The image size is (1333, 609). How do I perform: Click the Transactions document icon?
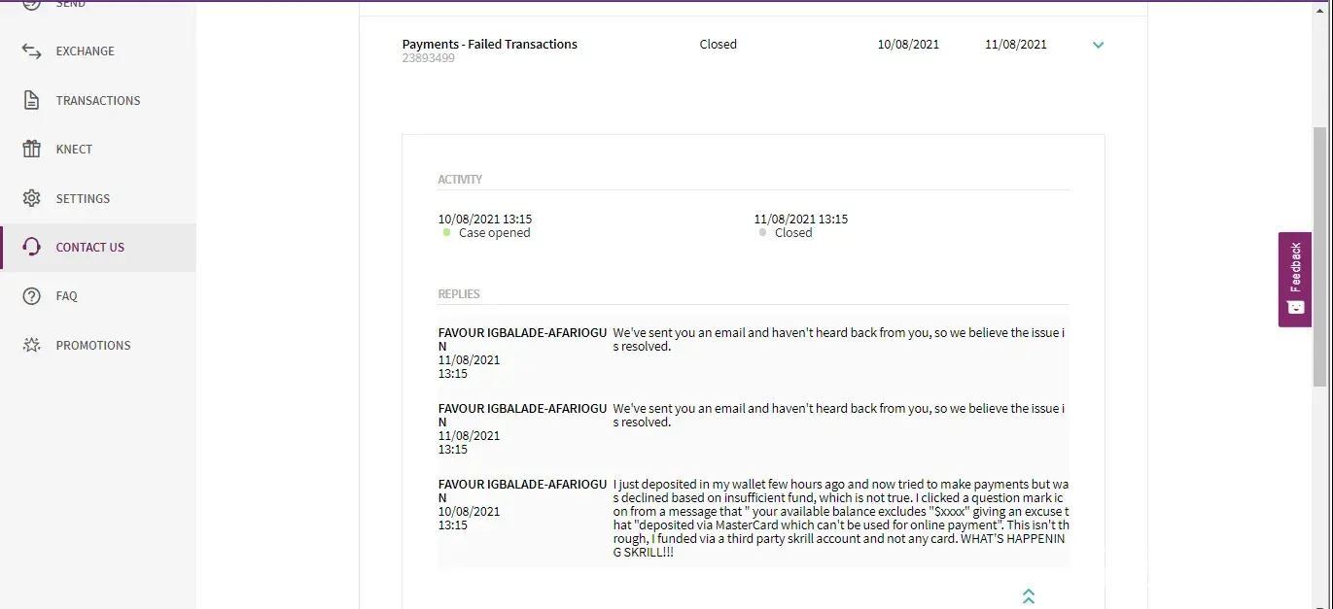tap(32, 100)
